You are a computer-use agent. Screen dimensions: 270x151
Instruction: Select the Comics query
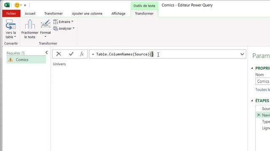(x=26, y=60)
